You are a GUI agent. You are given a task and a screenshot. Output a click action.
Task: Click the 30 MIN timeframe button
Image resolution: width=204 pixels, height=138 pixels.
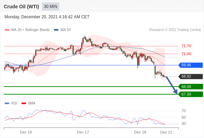[x=50, y=7]
